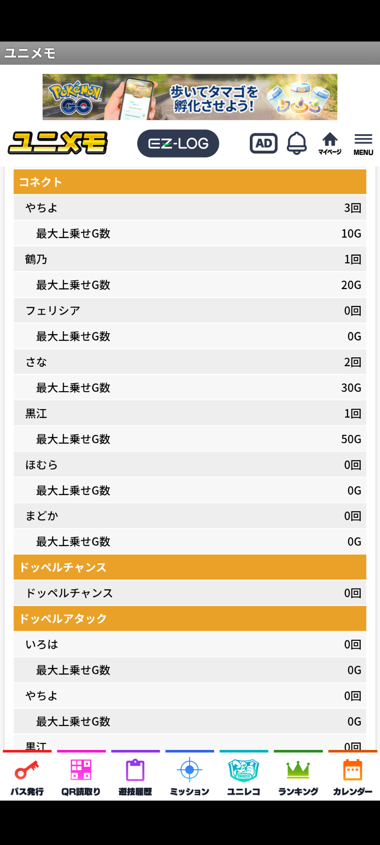The height and width of the screenshot is (845, 380).
Task: Open QR読取り tab
Action: (x=81, y=778)
